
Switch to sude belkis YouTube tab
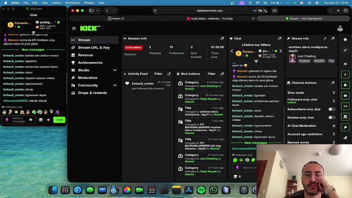coord(210,19)
